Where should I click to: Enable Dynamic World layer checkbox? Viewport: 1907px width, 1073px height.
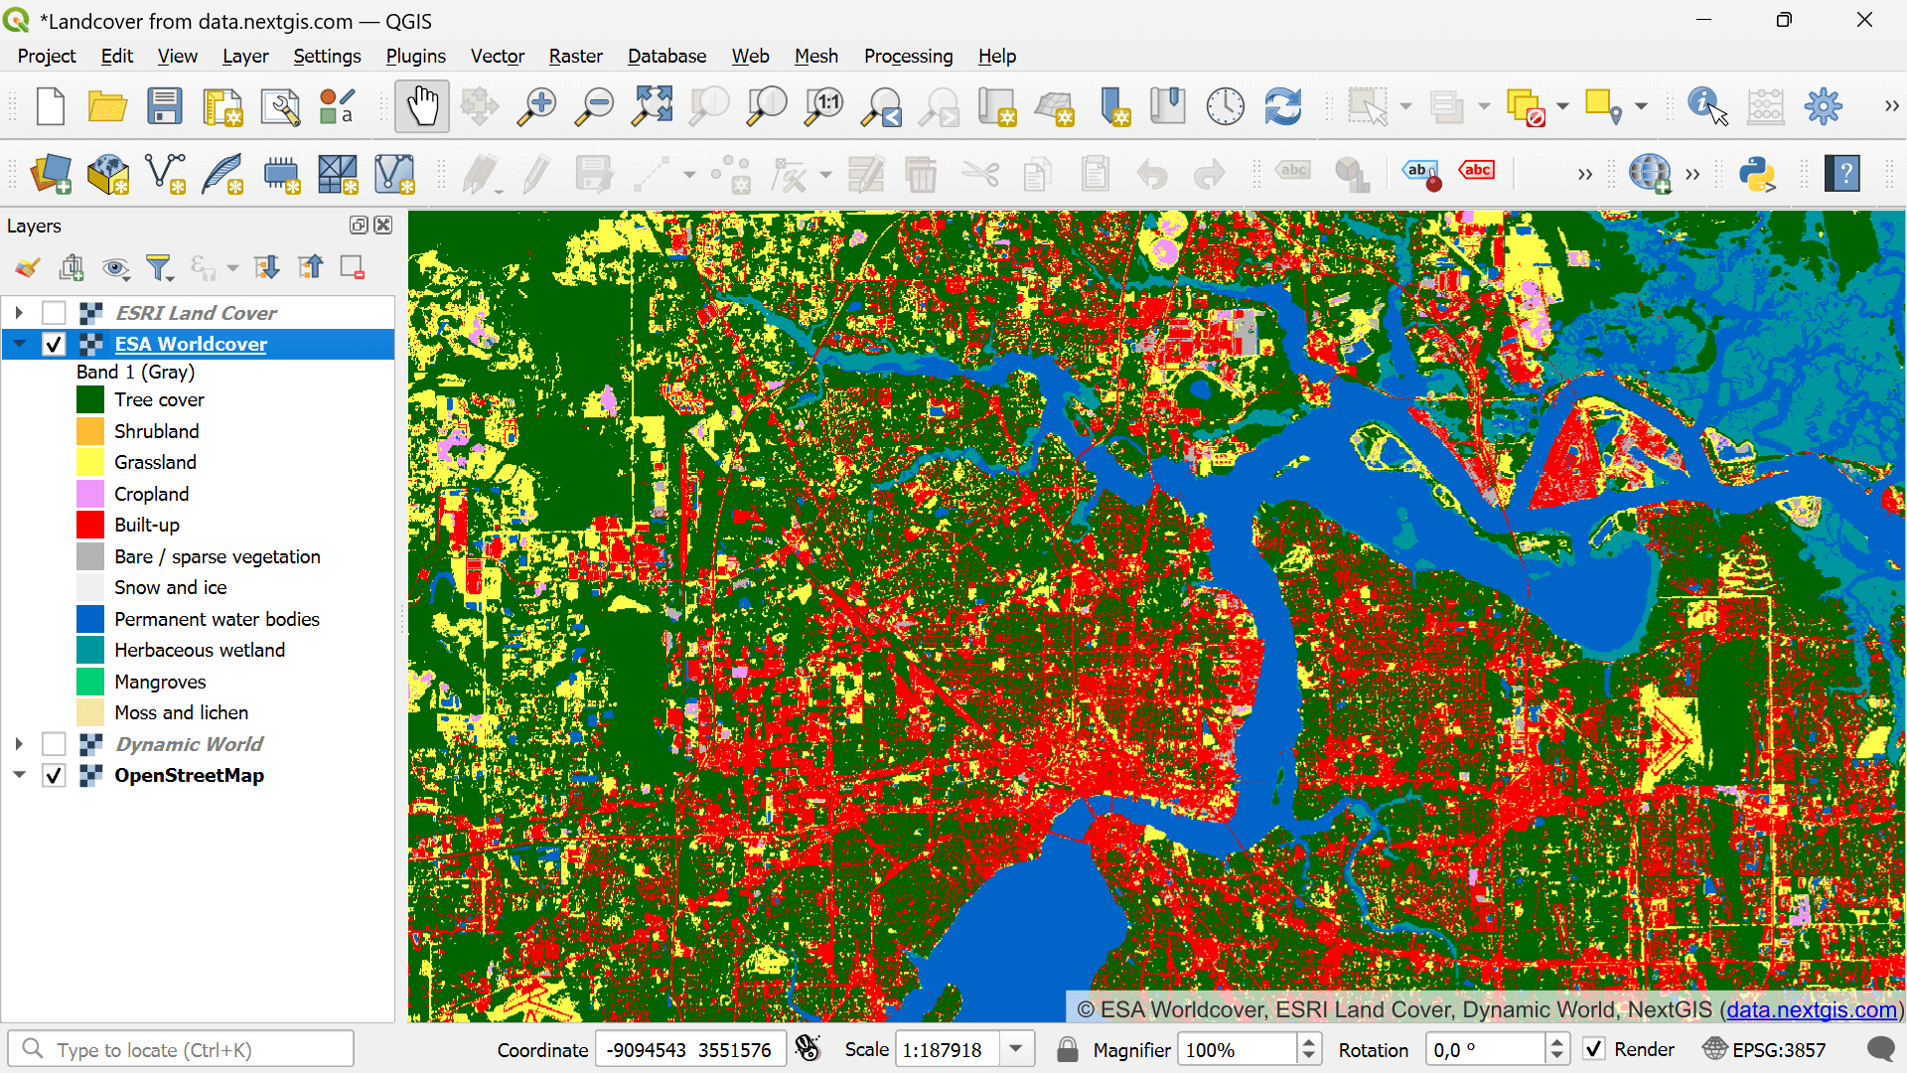pyautogui.click(x=54, y=744)
